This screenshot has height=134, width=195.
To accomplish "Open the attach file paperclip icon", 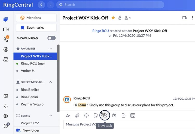I will [x=77, y=116].
